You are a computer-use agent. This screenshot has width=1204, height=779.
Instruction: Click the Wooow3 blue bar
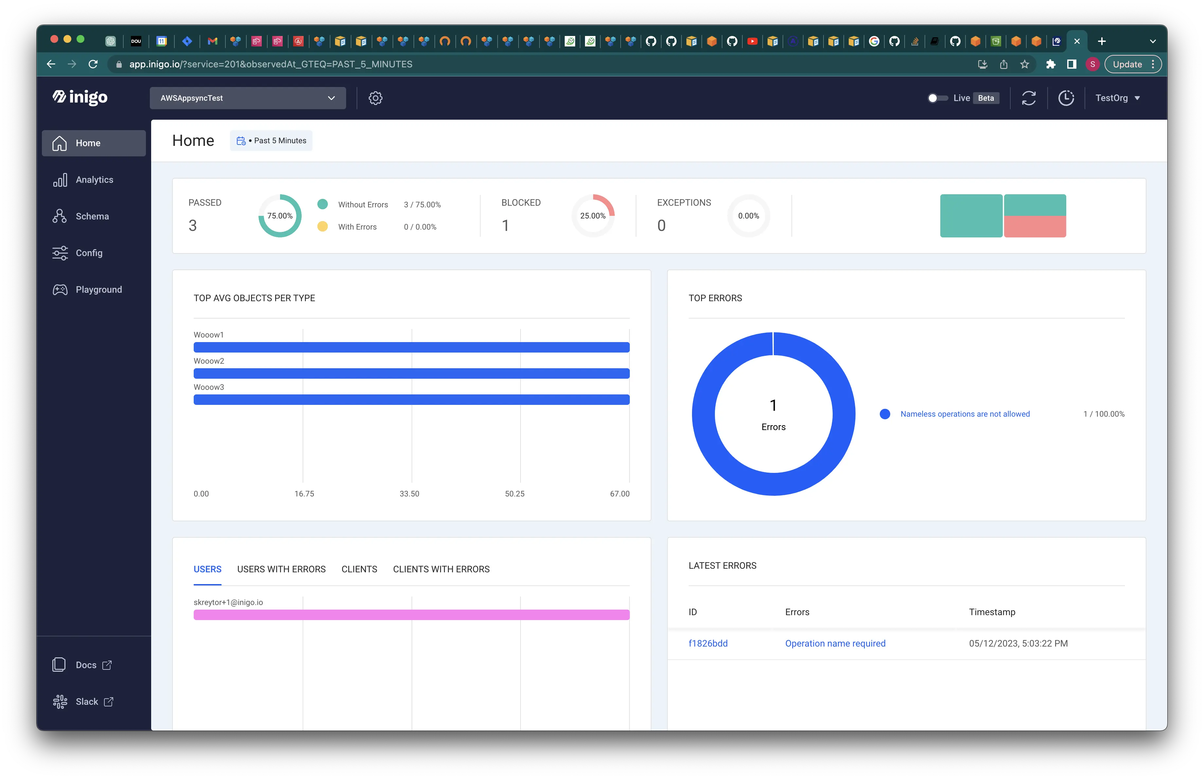[411, 400]
